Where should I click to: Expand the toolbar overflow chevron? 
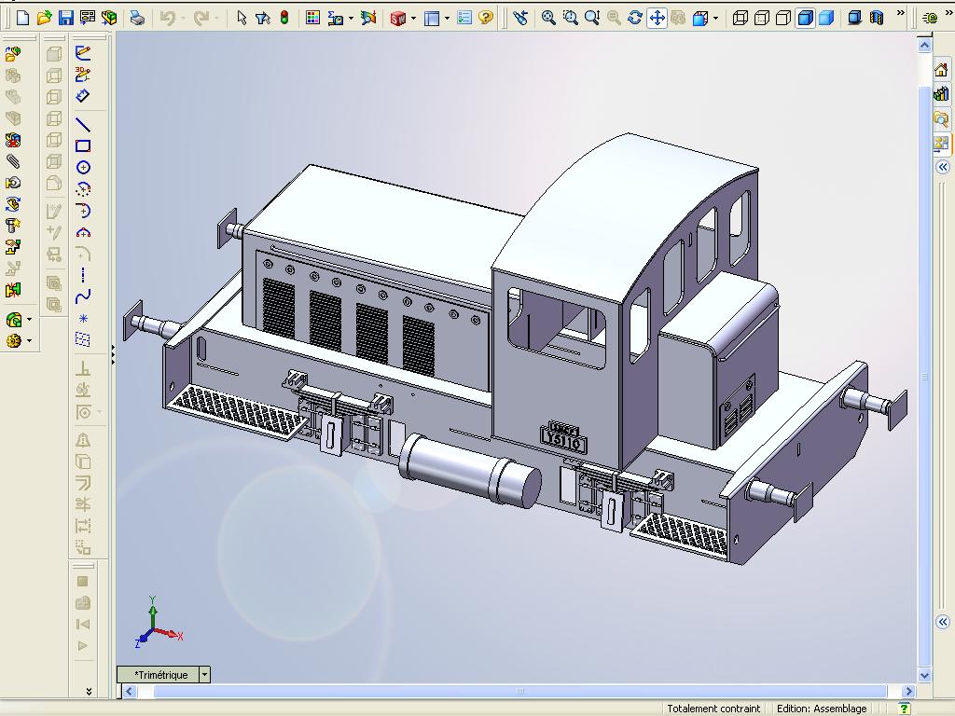pos(901,13)
